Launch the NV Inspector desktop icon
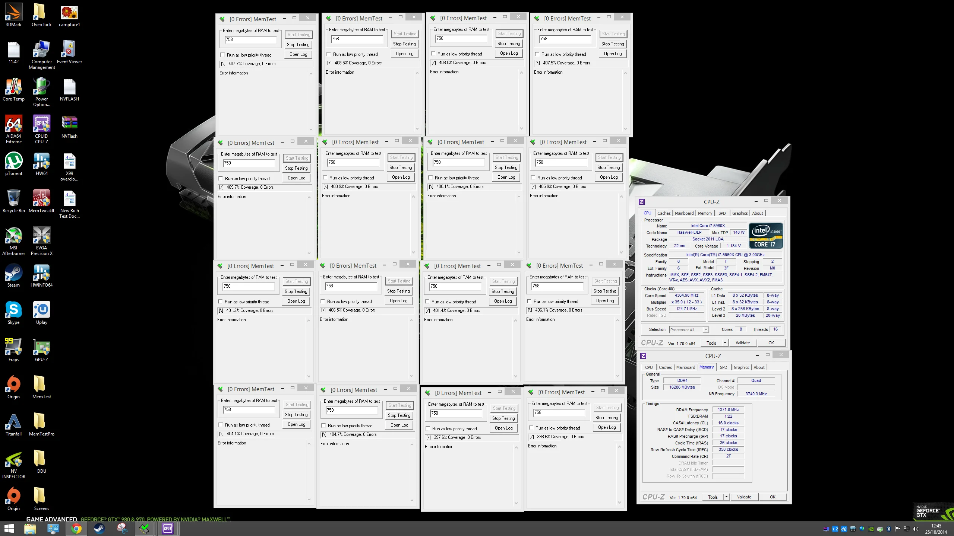Image resolution: width=954 pixels, height=536 pixels. pyautogui.click(x=13, y=465)
